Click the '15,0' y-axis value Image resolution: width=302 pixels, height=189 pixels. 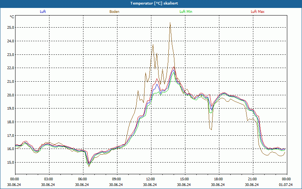tap(11, 163)
